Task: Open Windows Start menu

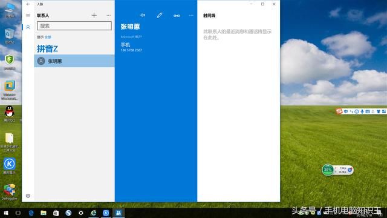Action: 6,213
